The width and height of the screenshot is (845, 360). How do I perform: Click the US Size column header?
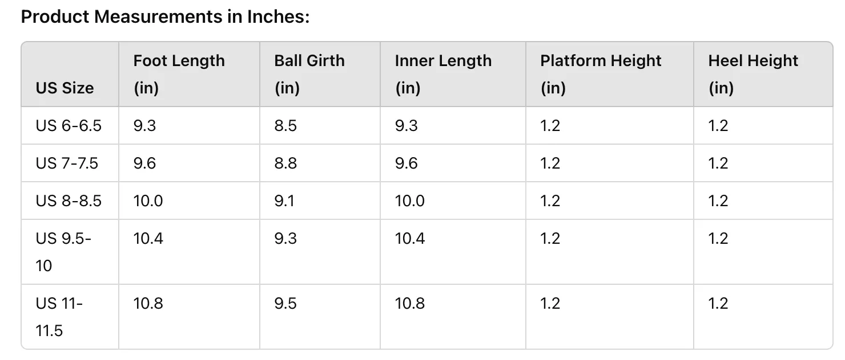pyautogui.click(x=65, y=88)
